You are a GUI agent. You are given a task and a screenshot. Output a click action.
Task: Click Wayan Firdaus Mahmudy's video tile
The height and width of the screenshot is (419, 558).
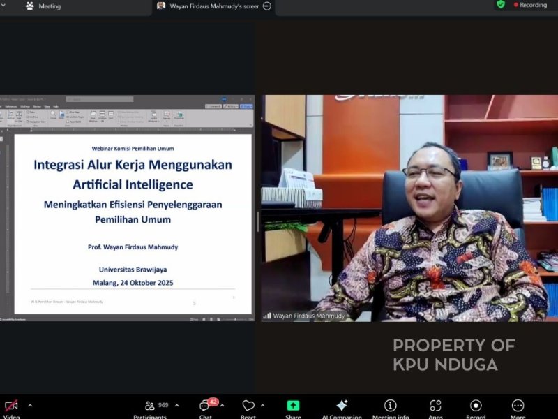click(409, 208)
